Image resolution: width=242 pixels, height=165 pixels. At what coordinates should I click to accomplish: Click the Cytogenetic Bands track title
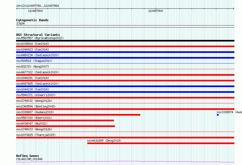pos(32,20)
